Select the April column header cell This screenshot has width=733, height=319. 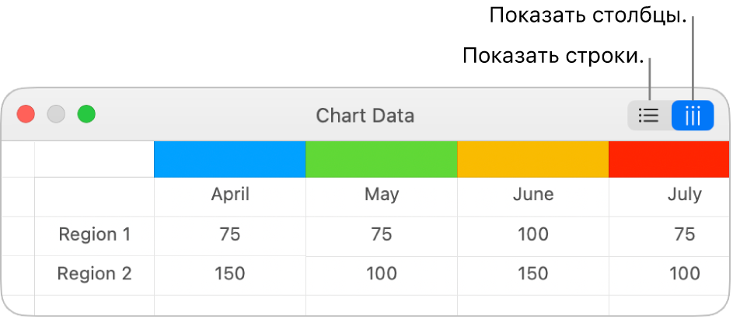pyautogui.click(x=230, y=195)
